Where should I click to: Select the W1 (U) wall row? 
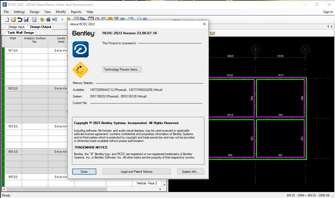click(13, 51)
